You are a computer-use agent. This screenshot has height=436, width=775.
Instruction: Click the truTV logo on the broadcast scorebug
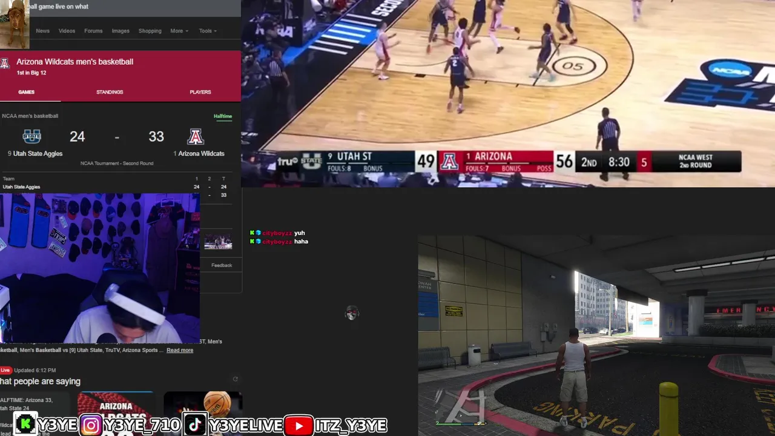coord(288,162)
